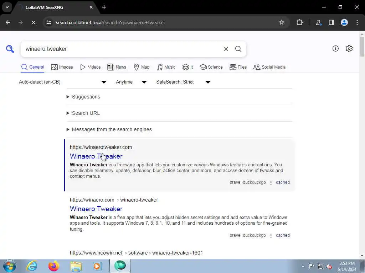
Task: Open the SearXNG about info icon
Action: point(335,48)
